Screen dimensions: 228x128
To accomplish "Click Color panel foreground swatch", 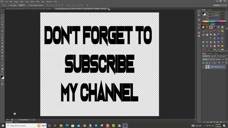I will coord(203,13).
